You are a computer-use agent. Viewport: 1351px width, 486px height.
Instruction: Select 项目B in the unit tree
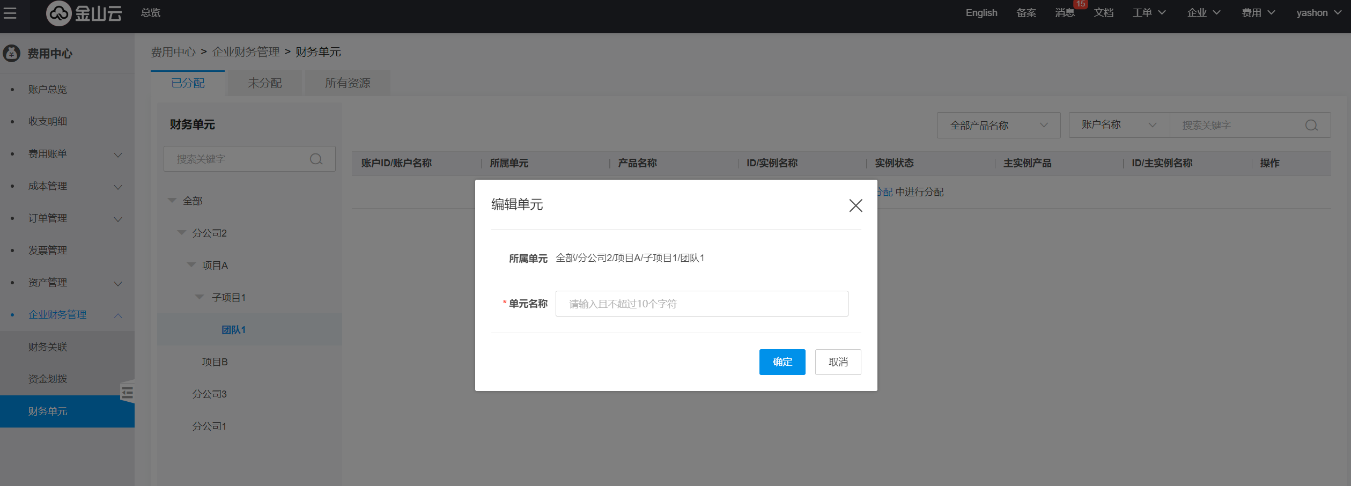point(215,362)
